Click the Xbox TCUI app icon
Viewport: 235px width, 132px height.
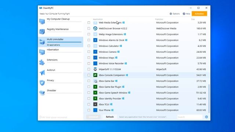(x=95, y=104)
